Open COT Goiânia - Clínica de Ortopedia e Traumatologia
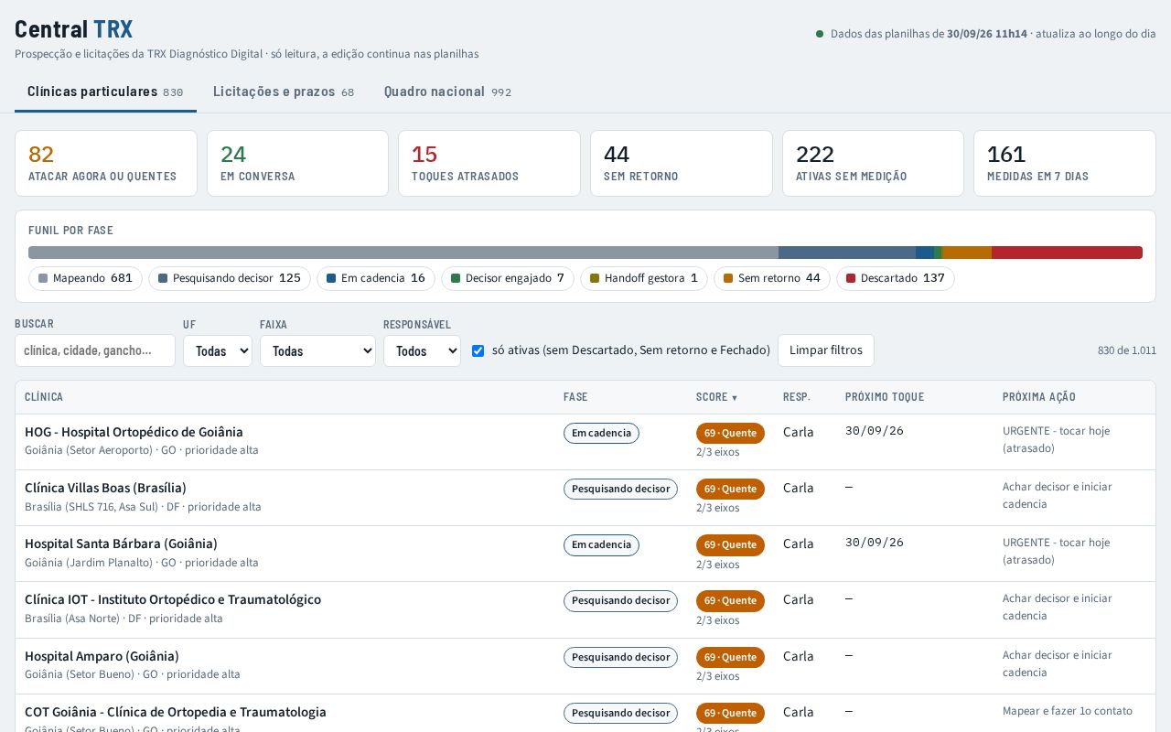The width and height of the screenshot is (1171, 732). pos(176,712)
